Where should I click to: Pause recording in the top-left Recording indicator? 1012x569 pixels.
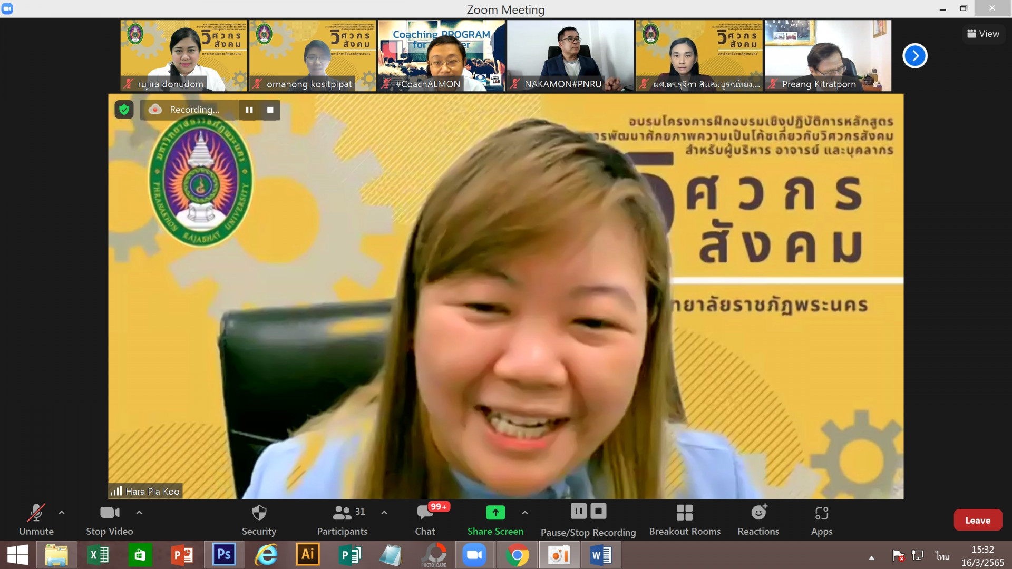[x=249, y=110]
